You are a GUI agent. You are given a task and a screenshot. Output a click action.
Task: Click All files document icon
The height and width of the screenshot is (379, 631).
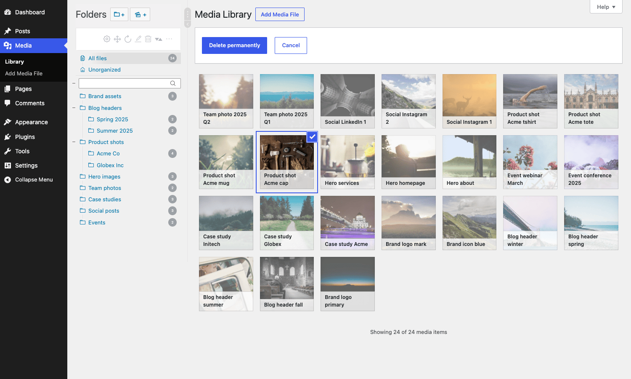tap(83, 58)
